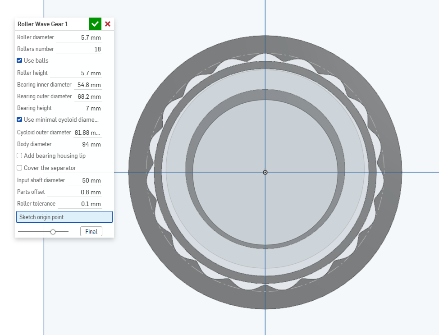Edit Roller diameter value 5.7 mm
This screenshot has width=439, height=335.
click(79, 37)
